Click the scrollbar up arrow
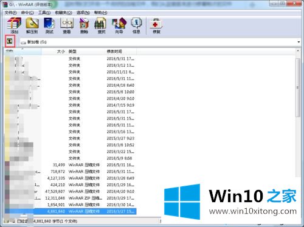 [298, 51]
